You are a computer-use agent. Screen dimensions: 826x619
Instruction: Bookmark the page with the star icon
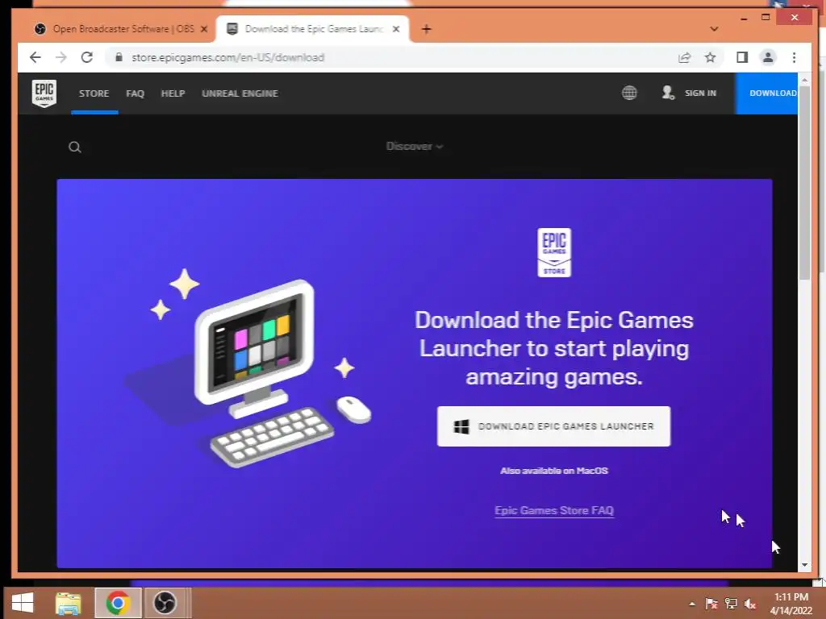710,57
